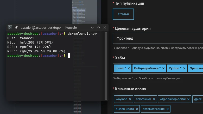
Task: Click the code minimap behind Konsole
Action: (84, 12)
